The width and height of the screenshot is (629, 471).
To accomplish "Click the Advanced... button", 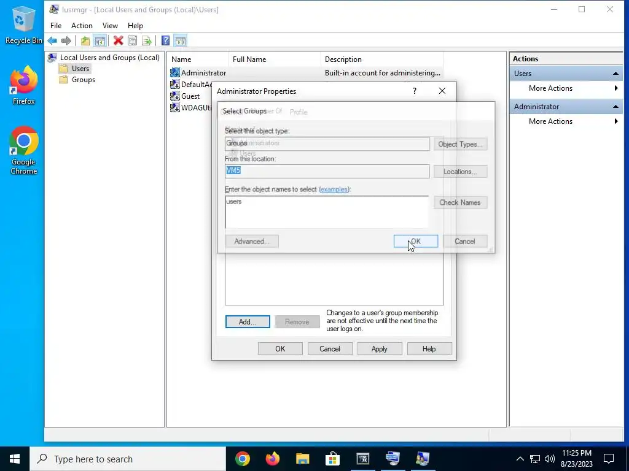I will (251, 241).
